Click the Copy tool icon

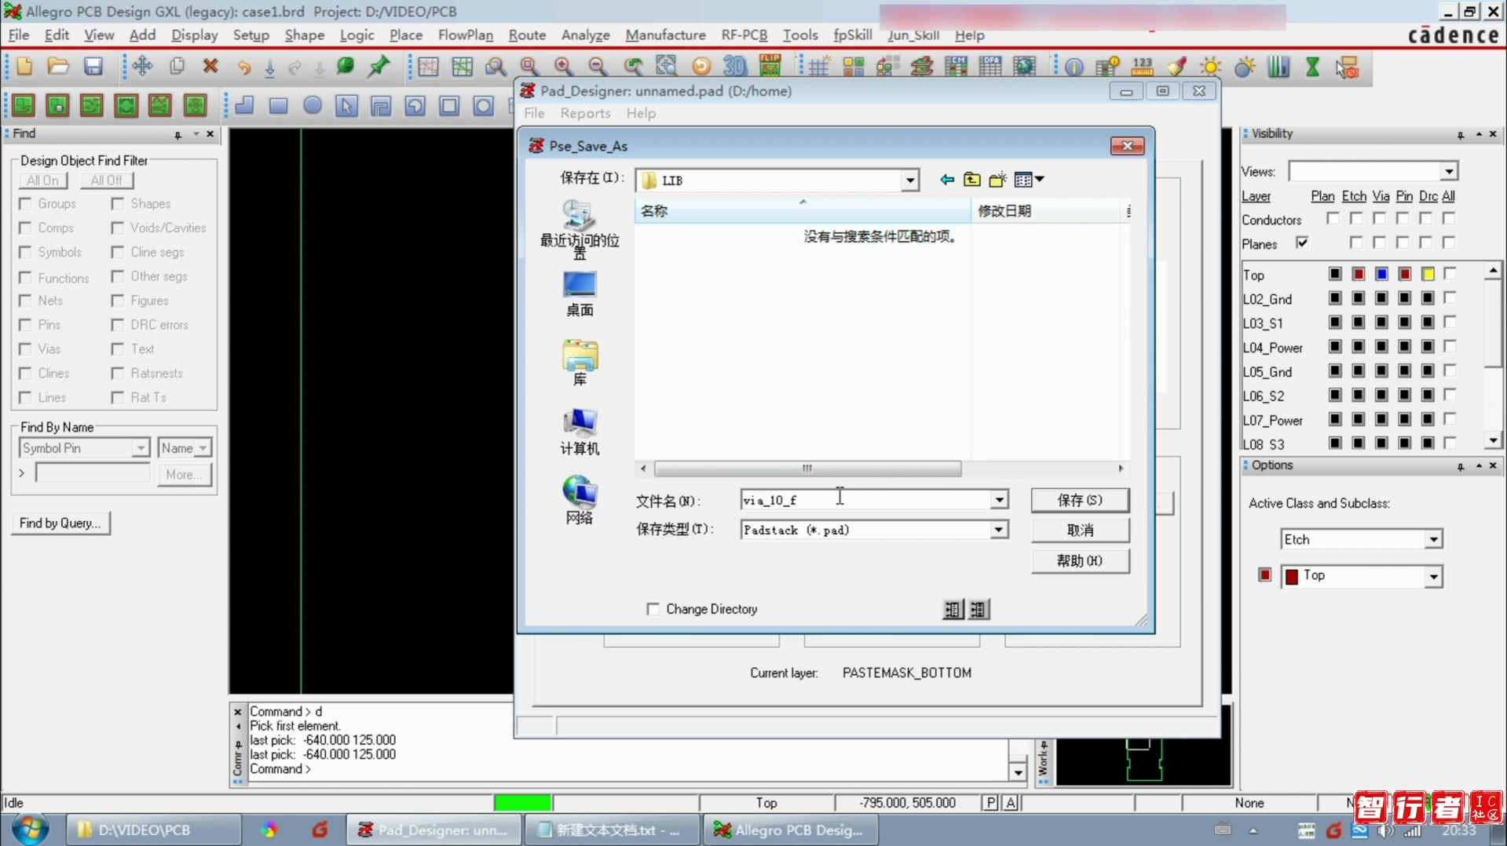click(177, 67)
